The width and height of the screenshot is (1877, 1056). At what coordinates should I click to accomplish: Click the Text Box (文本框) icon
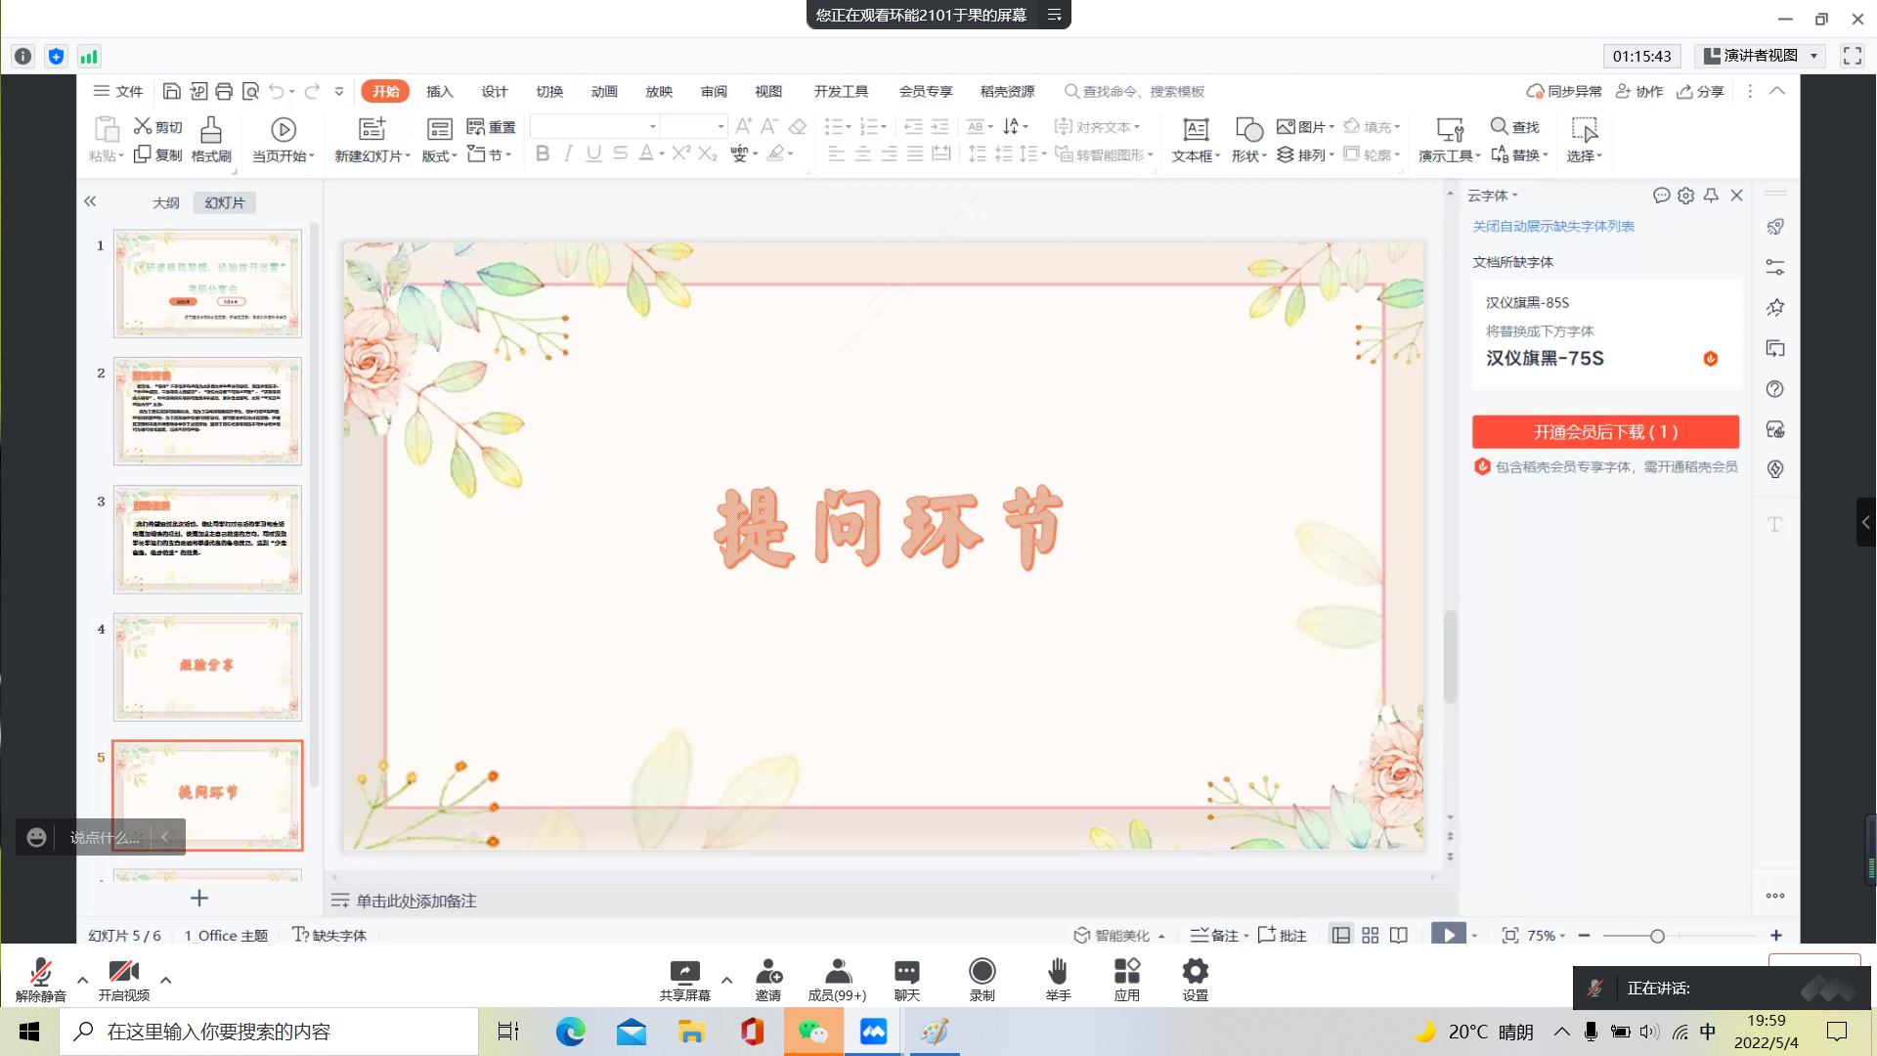pos(1195,130)
